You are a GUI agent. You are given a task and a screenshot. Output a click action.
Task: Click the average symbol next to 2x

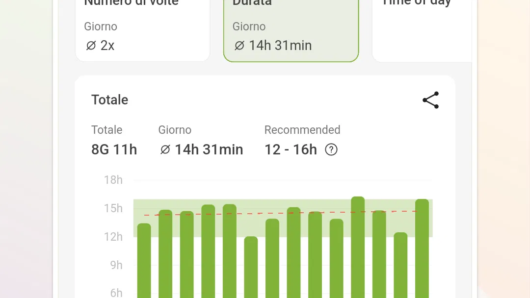click(x=91, y=45)
